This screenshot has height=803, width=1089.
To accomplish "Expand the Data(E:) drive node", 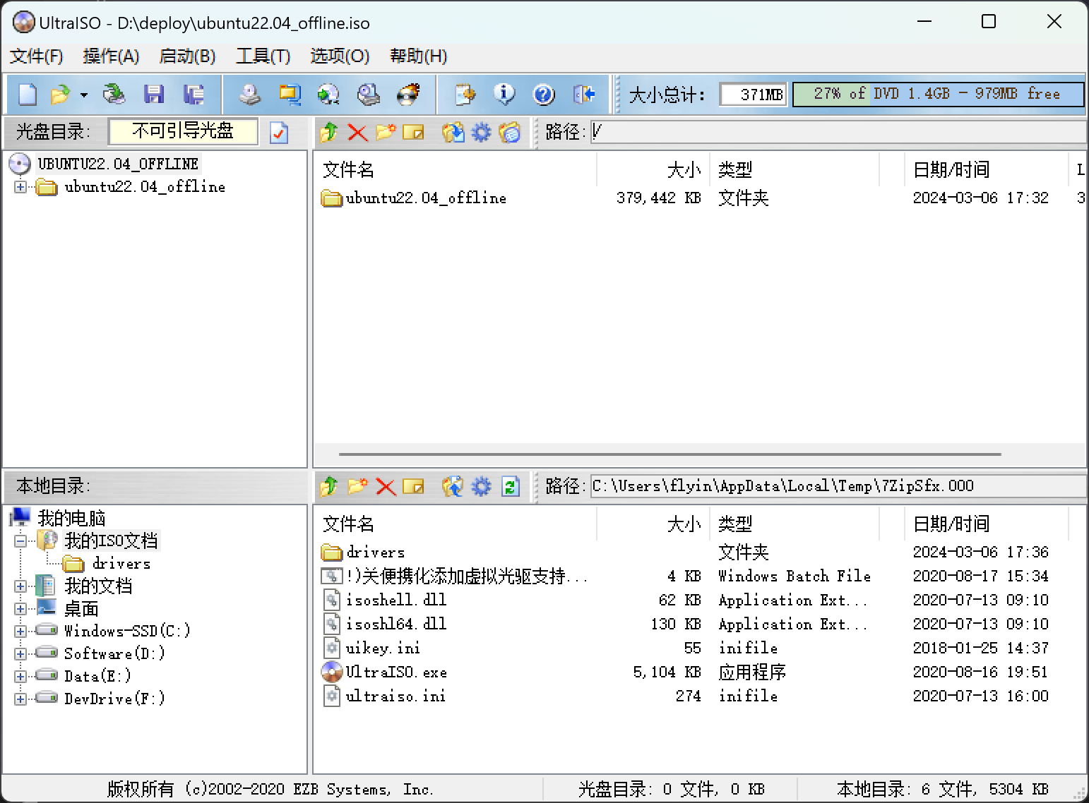I will (20, 677).
